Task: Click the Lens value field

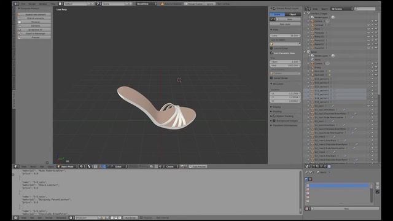Action: (285, 36)
